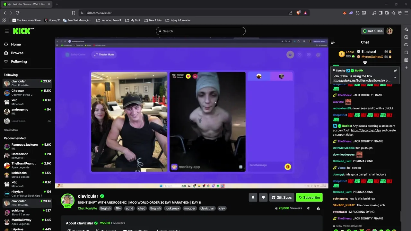Open Brave Wallet toolbar icon

(x=387, y=13)
